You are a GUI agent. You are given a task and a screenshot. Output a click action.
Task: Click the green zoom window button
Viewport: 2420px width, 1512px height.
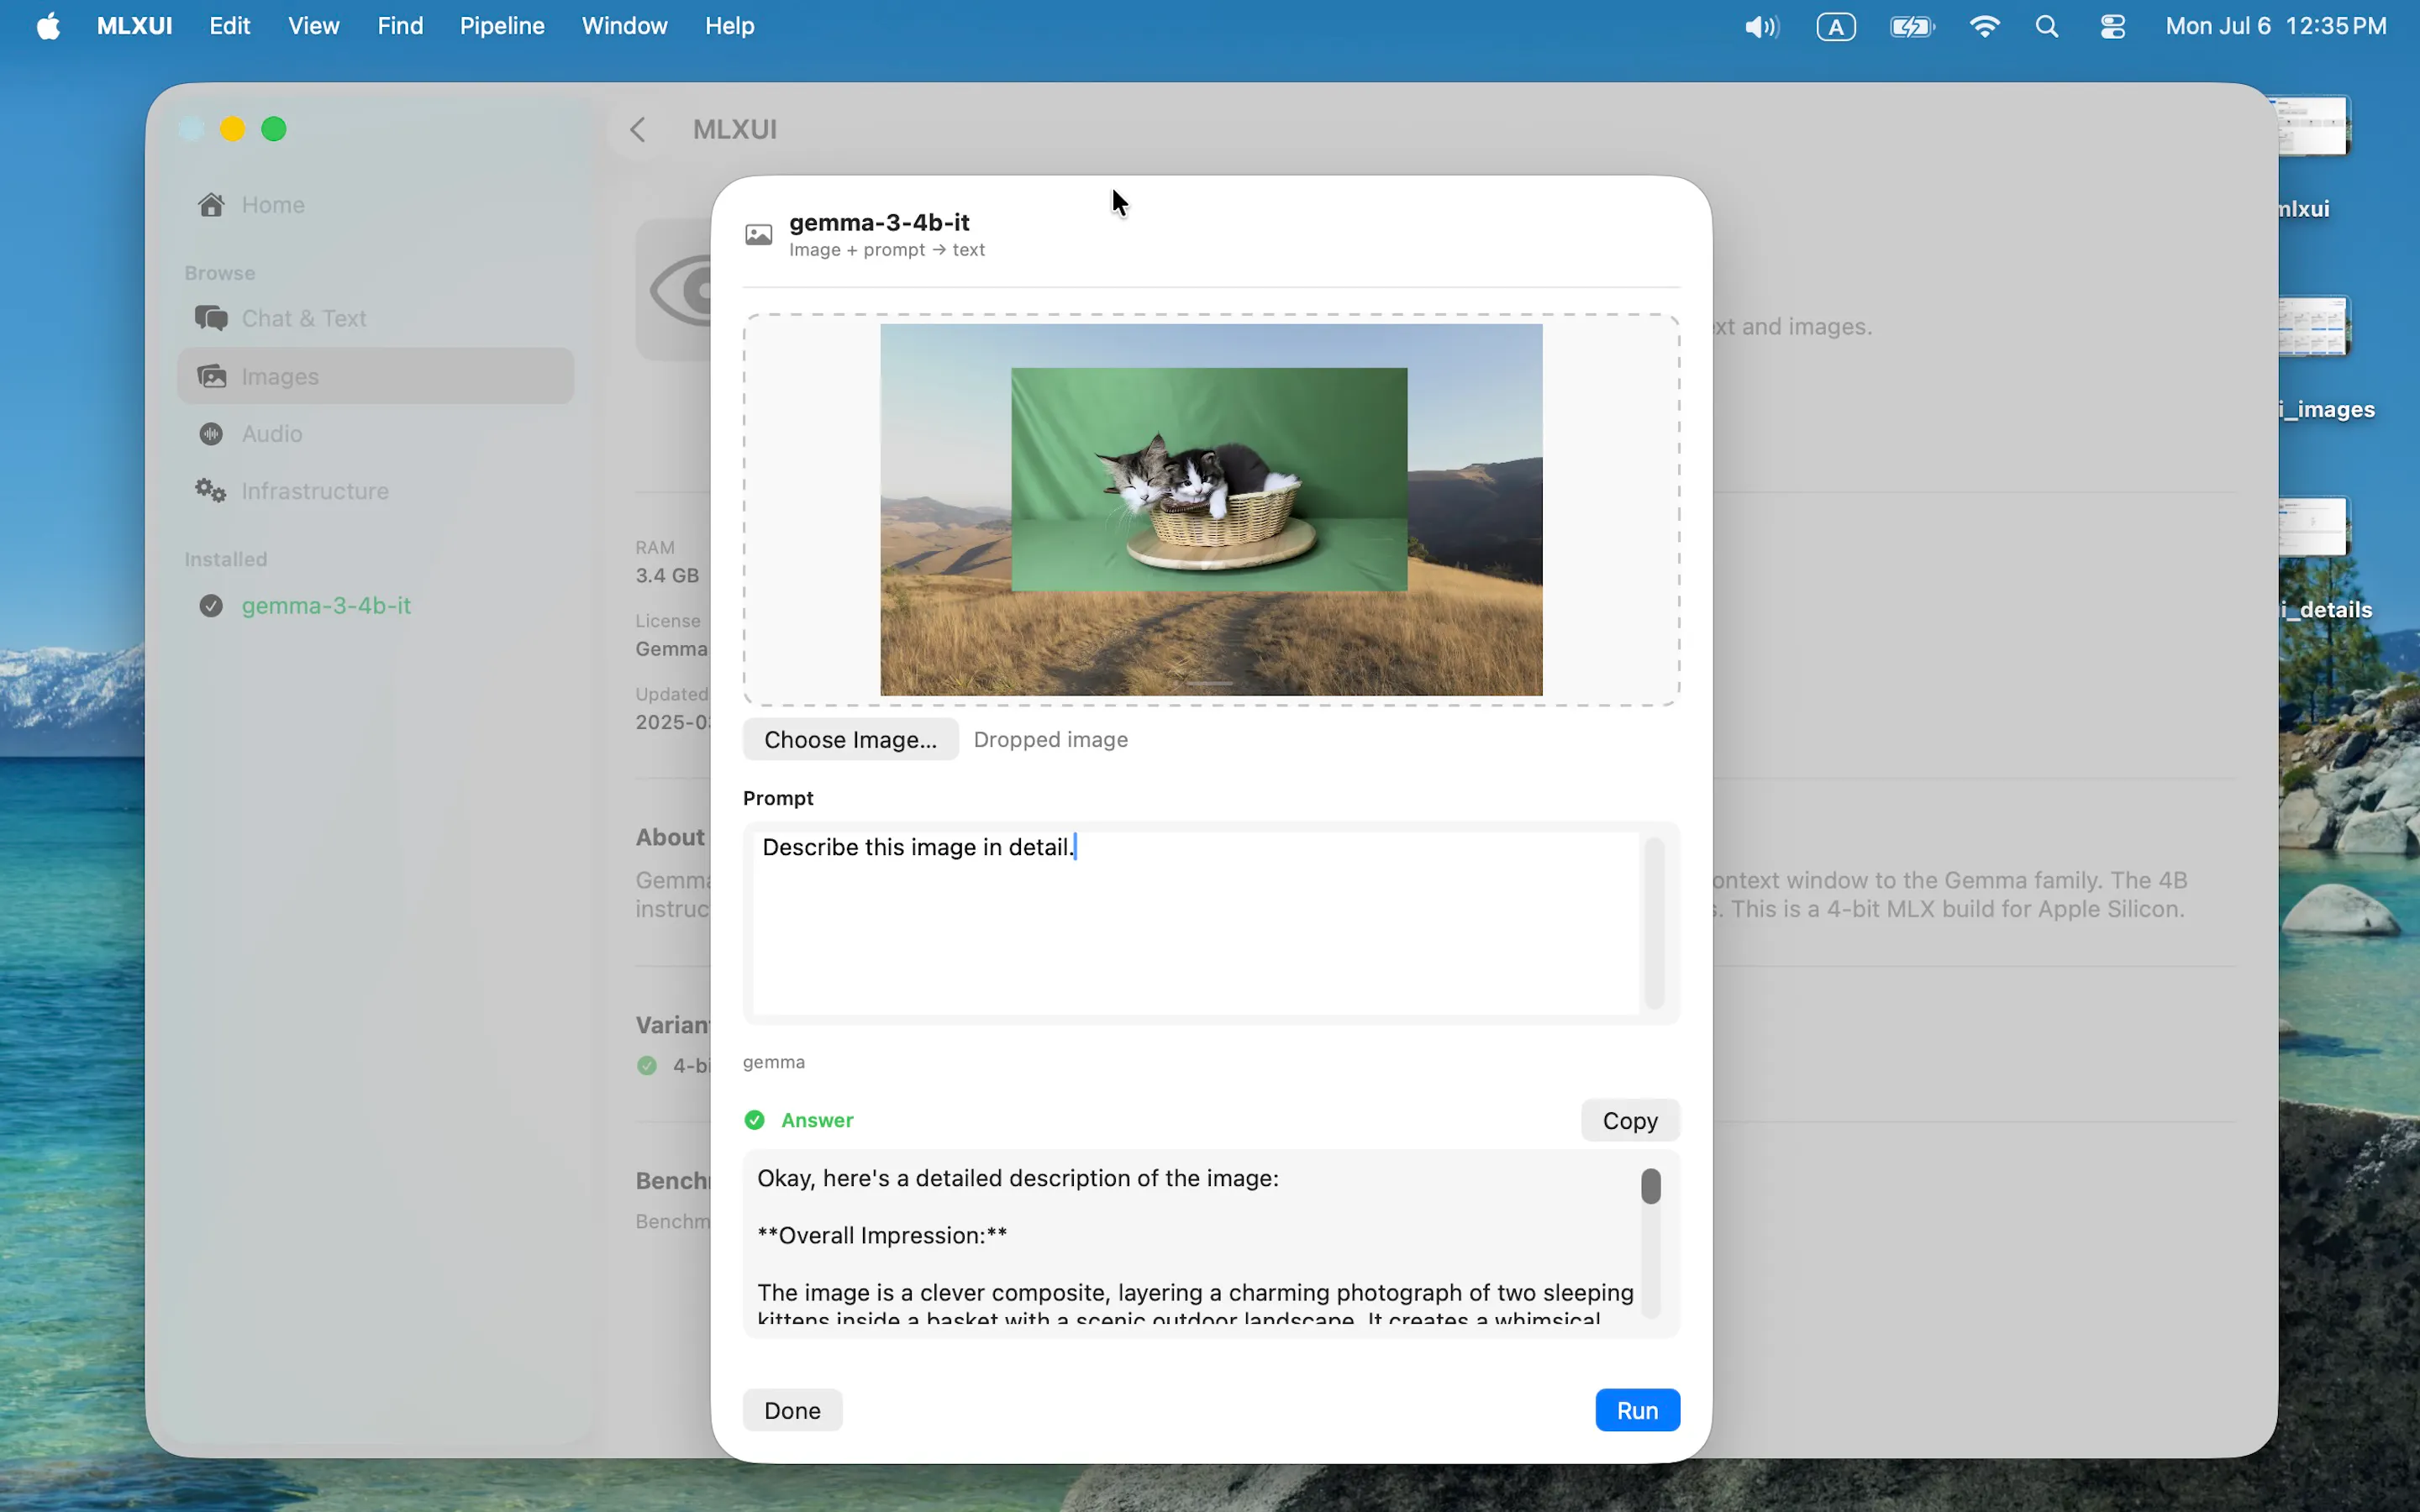tap(274, 129)
